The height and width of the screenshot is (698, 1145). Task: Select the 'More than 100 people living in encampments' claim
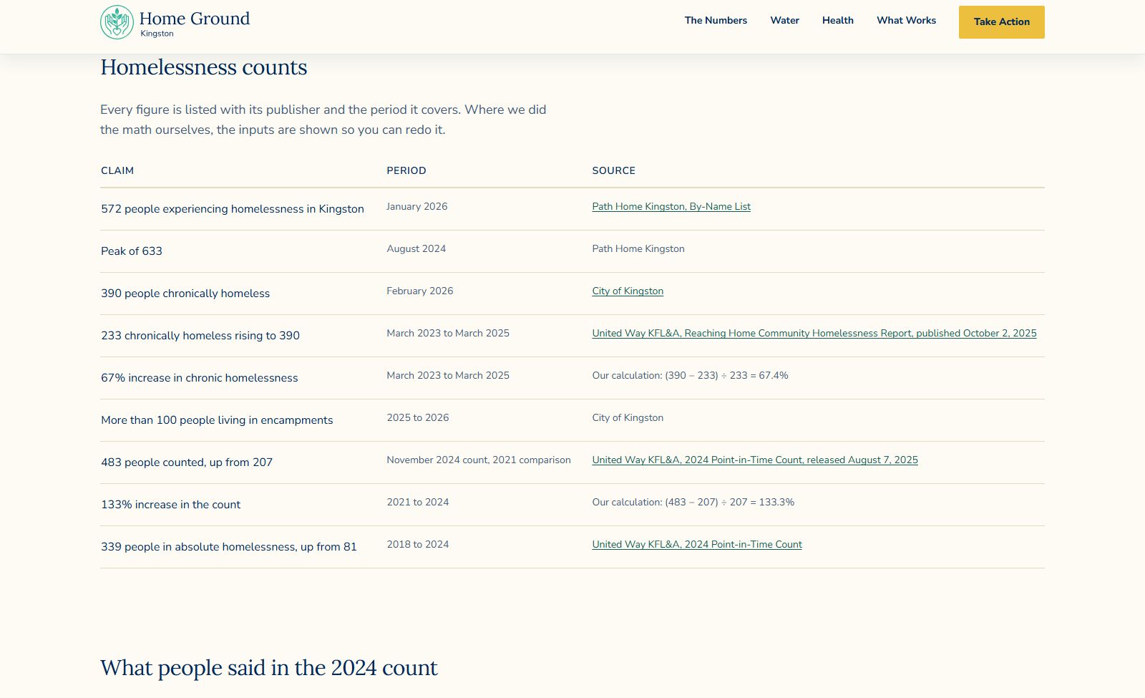point(217,420)
